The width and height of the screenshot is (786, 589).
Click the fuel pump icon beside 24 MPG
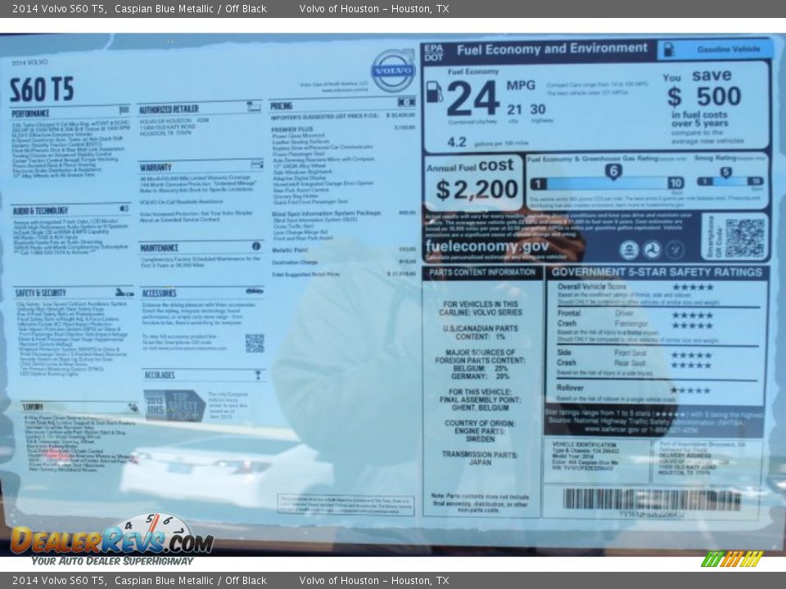click(x=434, y=92)
